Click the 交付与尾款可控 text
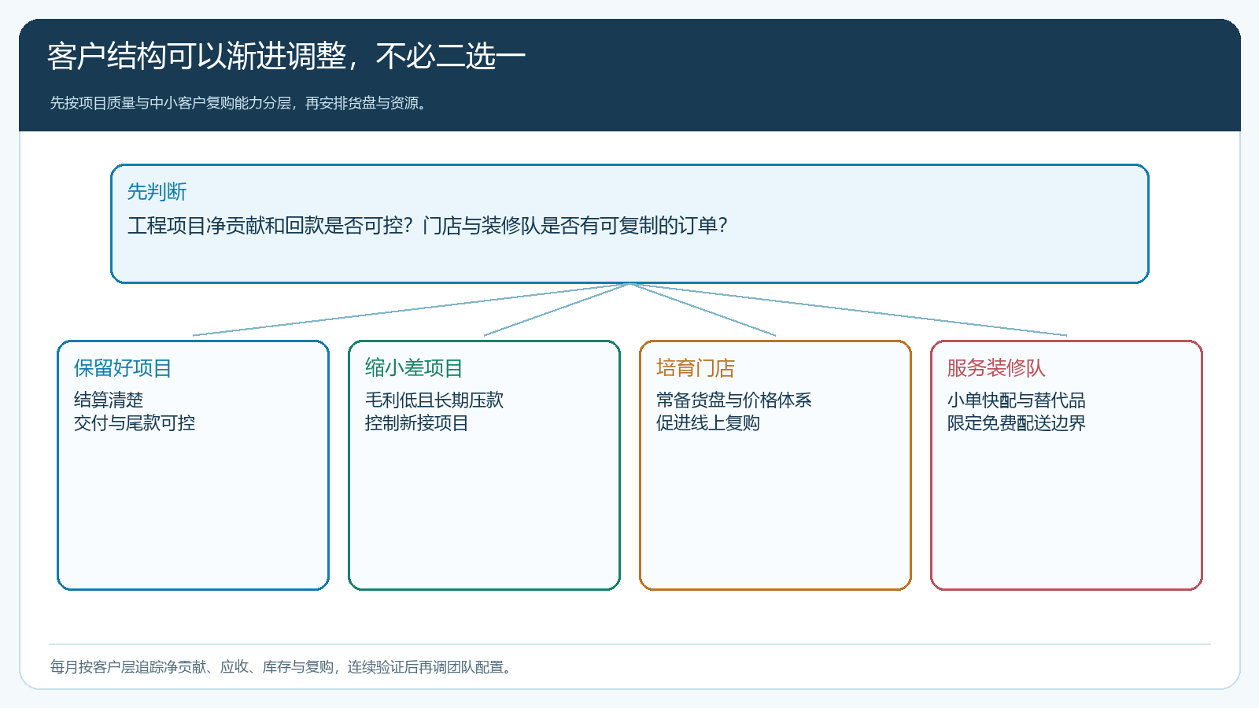This screenshot has width=1259, height=708. coord(135,422)
